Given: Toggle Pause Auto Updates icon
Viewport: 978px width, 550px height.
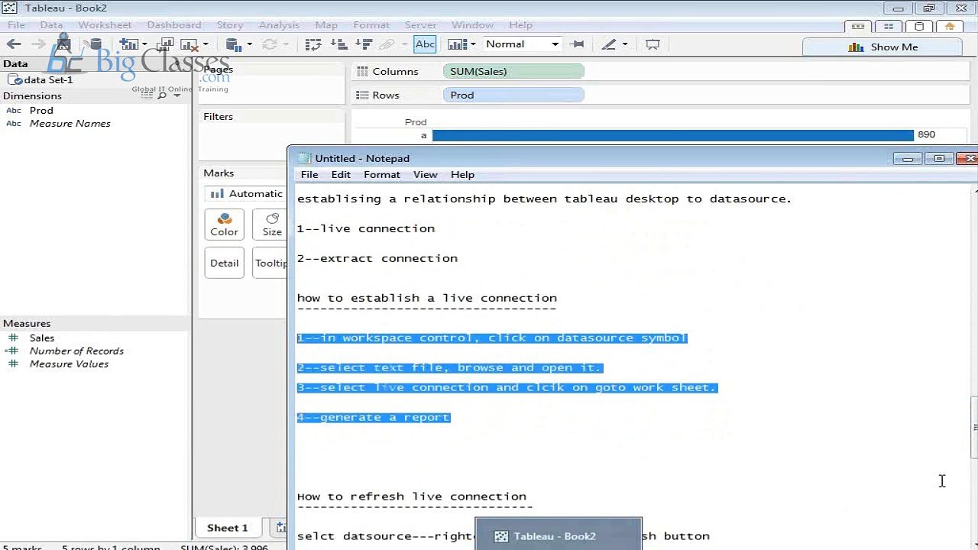Looking at the screenshot, I should pos(234,44).
